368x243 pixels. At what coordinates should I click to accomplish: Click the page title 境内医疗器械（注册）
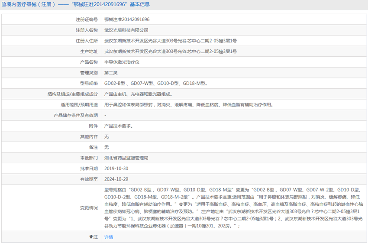pyautogui.click(x=31, y=4)
